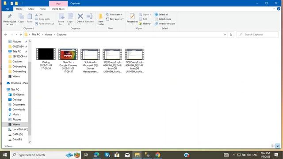Click the Copy ribbon icon
This screenshot has height=159, width=283.
(x=21, y=17)
